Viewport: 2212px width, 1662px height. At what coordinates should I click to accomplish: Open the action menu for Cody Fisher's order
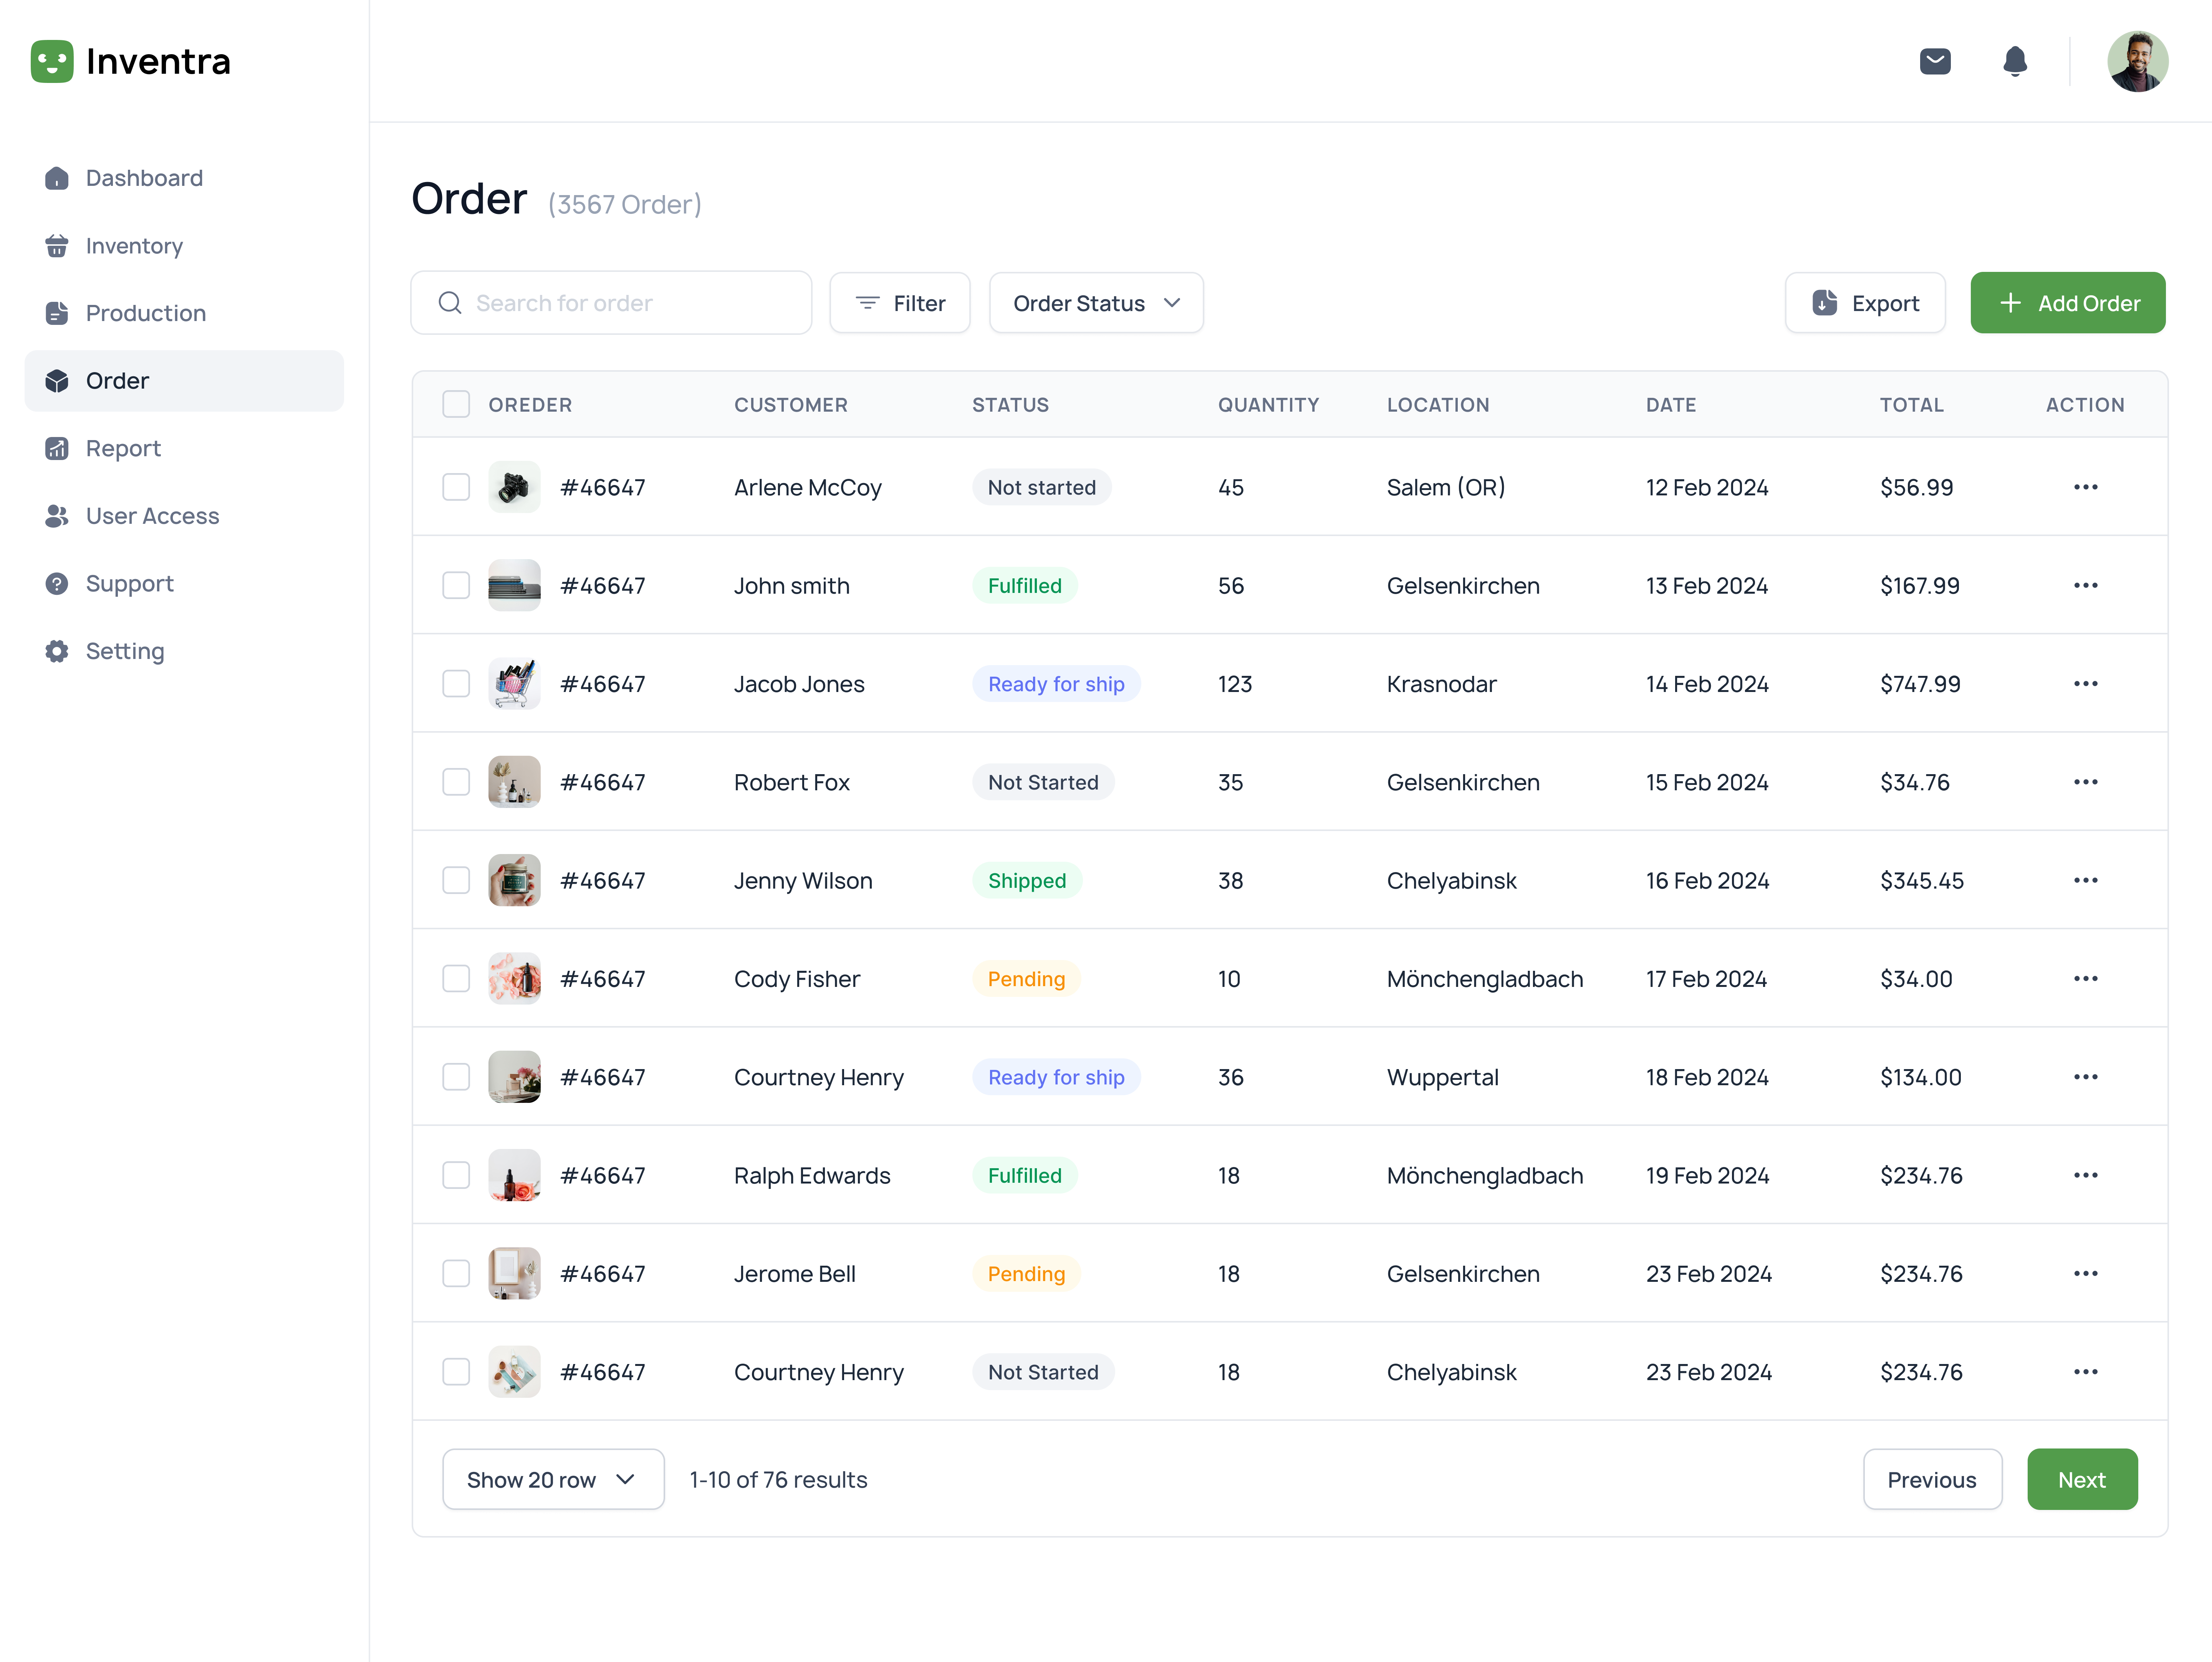pos(2086,978)
